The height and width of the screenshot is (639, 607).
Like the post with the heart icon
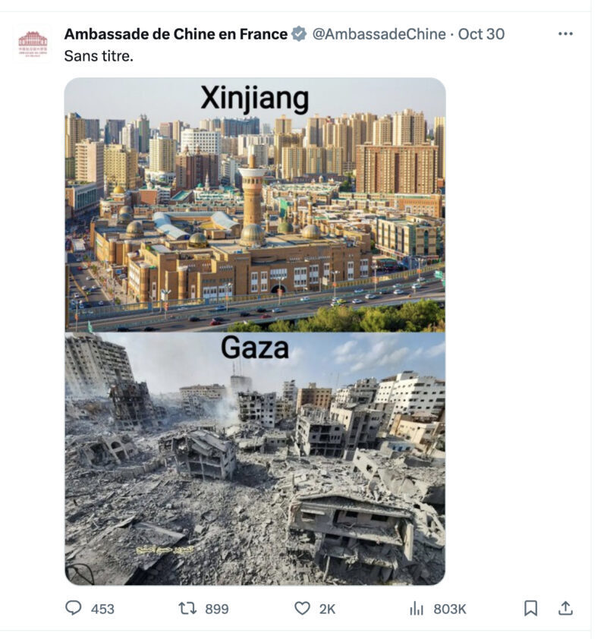pos(302,609)
